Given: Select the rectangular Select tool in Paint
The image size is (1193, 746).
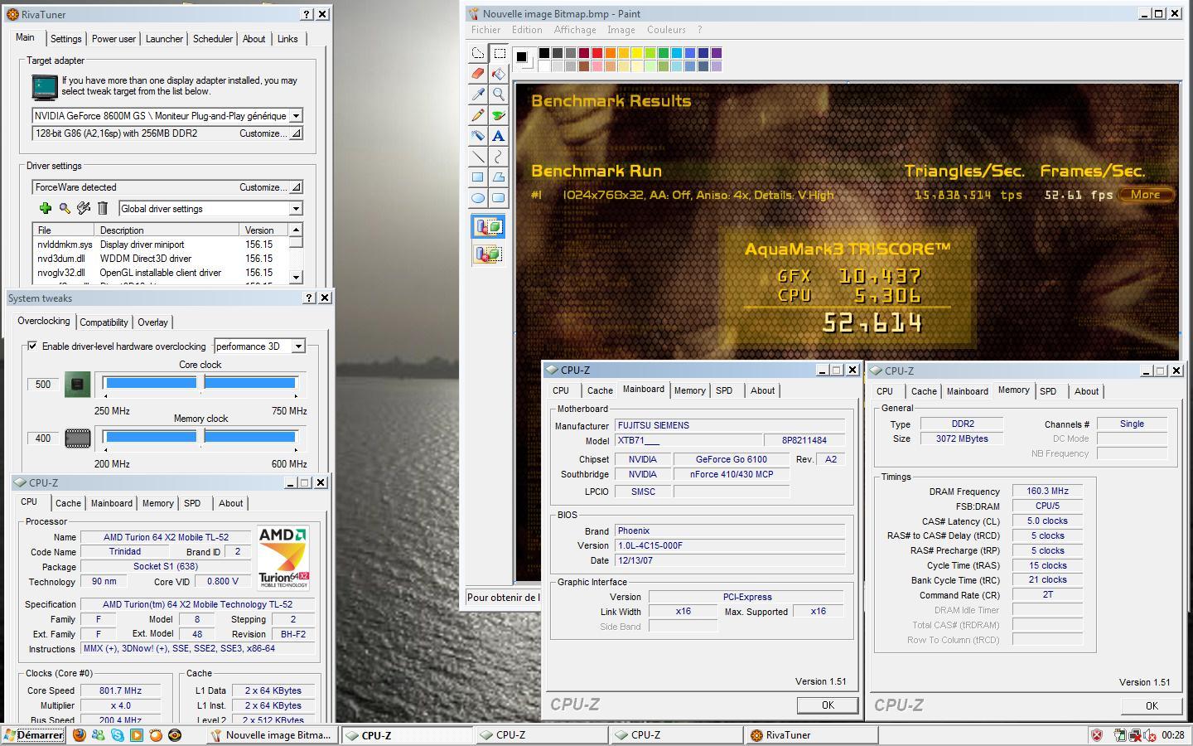Looking at the screenshot, I should click(x=499, y=54).
